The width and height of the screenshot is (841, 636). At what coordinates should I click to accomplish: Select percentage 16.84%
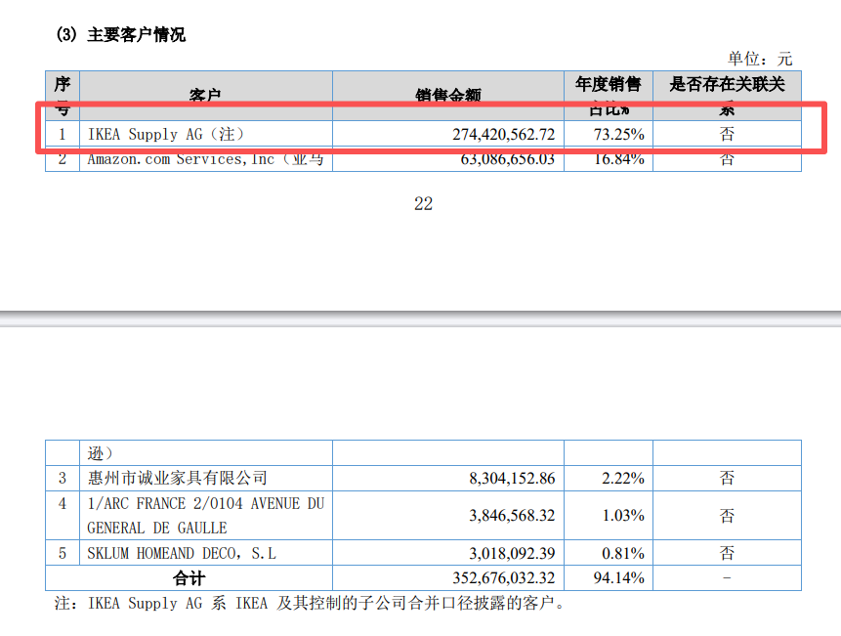pos(618,159)
